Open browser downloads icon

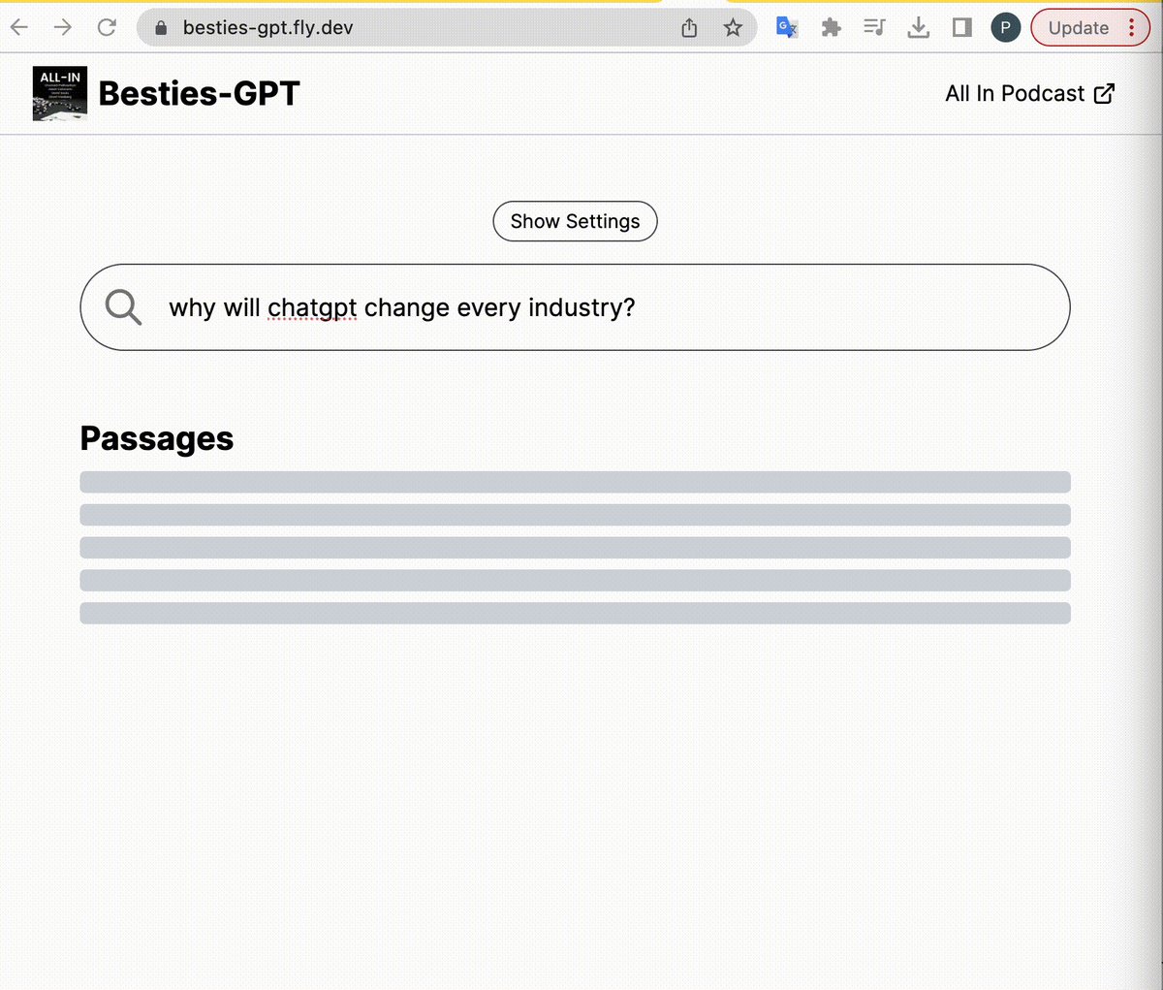click(918, 27)
